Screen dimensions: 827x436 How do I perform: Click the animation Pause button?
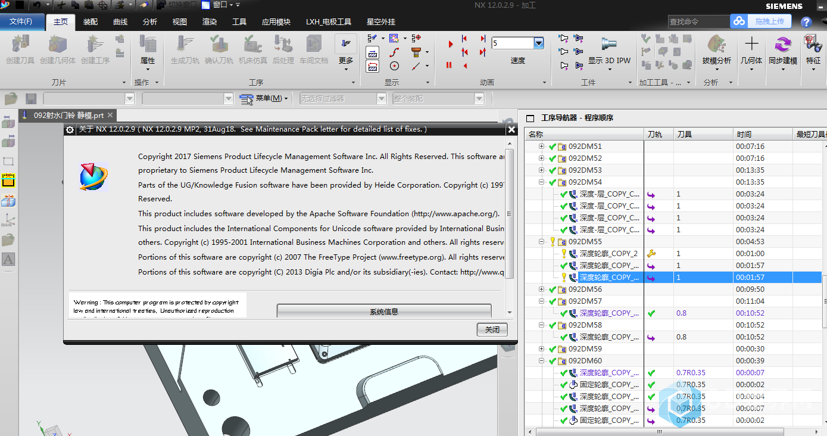pos(449,66)
